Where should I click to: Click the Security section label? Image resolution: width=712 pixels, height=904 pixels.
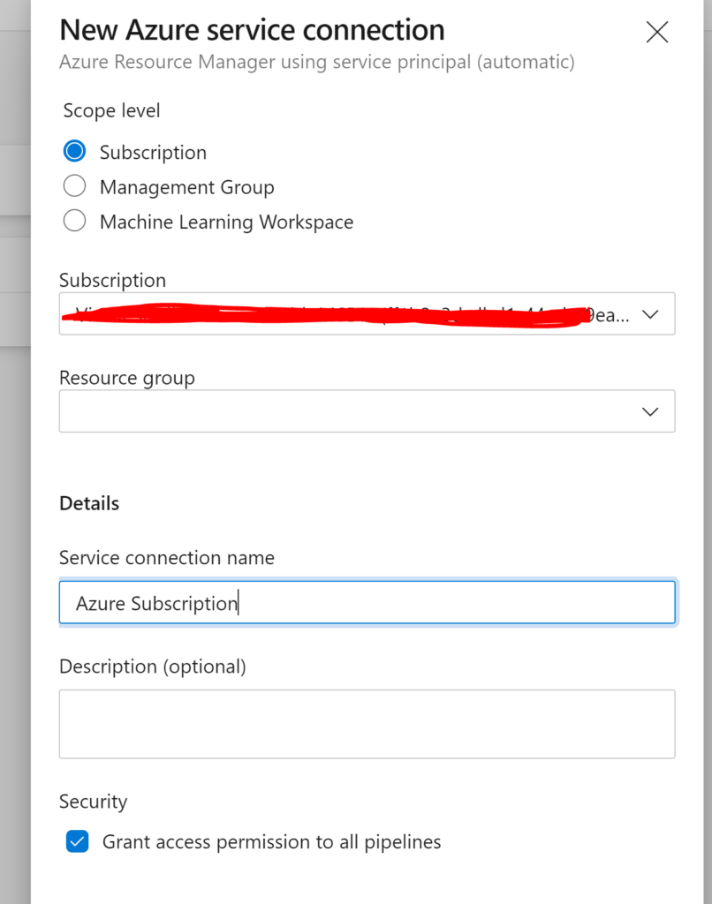coord(93,802)
